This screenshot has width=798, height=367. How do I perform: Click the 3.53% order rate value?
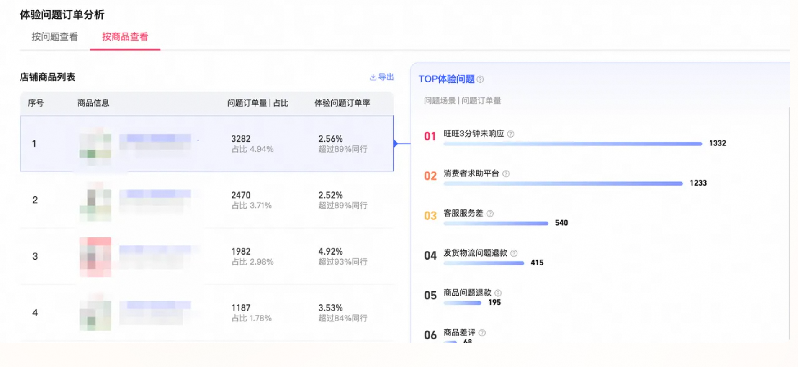coord(330,308)
